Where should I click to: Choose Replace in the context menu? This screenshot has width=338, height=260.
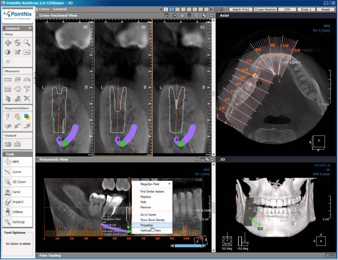coord(152,197)
